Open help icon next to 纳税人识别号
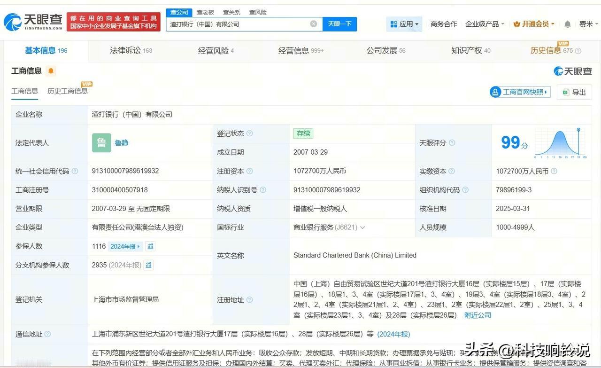This screenshot has width=601, height=368. point(263,190)
